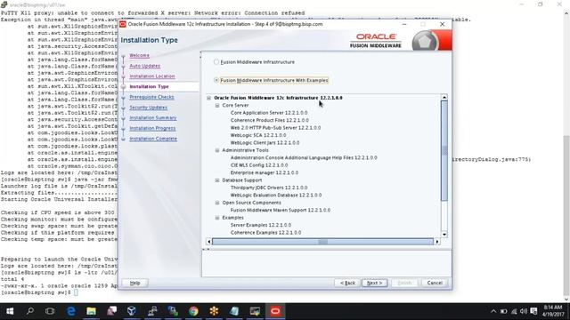The height and width of the screenshot is (320, 570).
Task: Open the battery status tray icon
Action: pos(504,311)
